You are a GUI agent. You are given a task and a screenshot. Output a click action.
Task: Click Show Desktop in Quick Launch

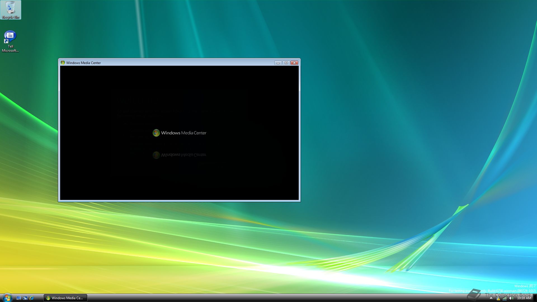tap(19, 298)
